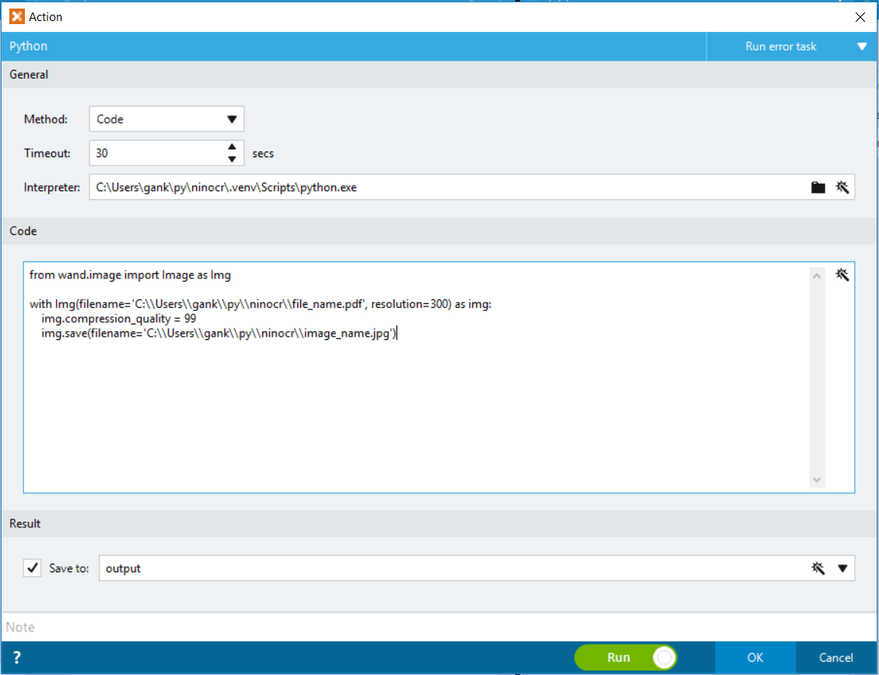Close the Action dialog window
The width and height of the screenshot is (879, 675).
tap(860, 17)
